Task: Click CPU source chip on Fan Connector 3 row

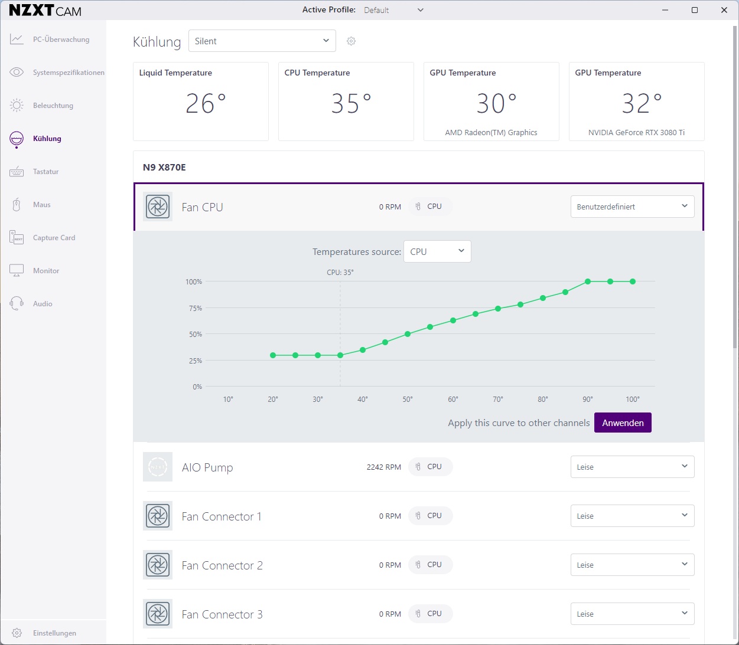Action: click(430, 614)
